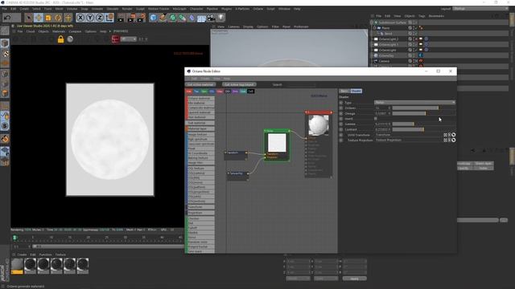The image size is (515, 289).
Task: Open the Tags menu in Object Manager
Action: [x=422, y=16]
